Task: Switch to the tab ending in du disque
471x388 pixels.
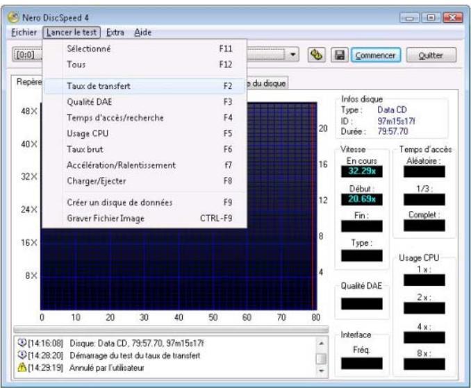Action: click(x=267, y=83)
